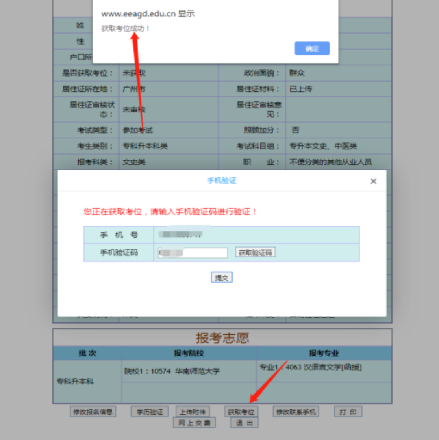This screenshot has width=439, height=440.
Task: Click the 上传附件 button
Action: (x=193, y=412)
